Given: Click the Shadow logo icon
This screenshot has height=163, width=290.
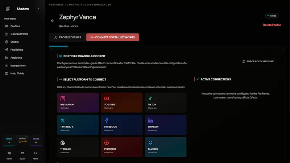Looking at the screenshot, I should tap(8, 9).
